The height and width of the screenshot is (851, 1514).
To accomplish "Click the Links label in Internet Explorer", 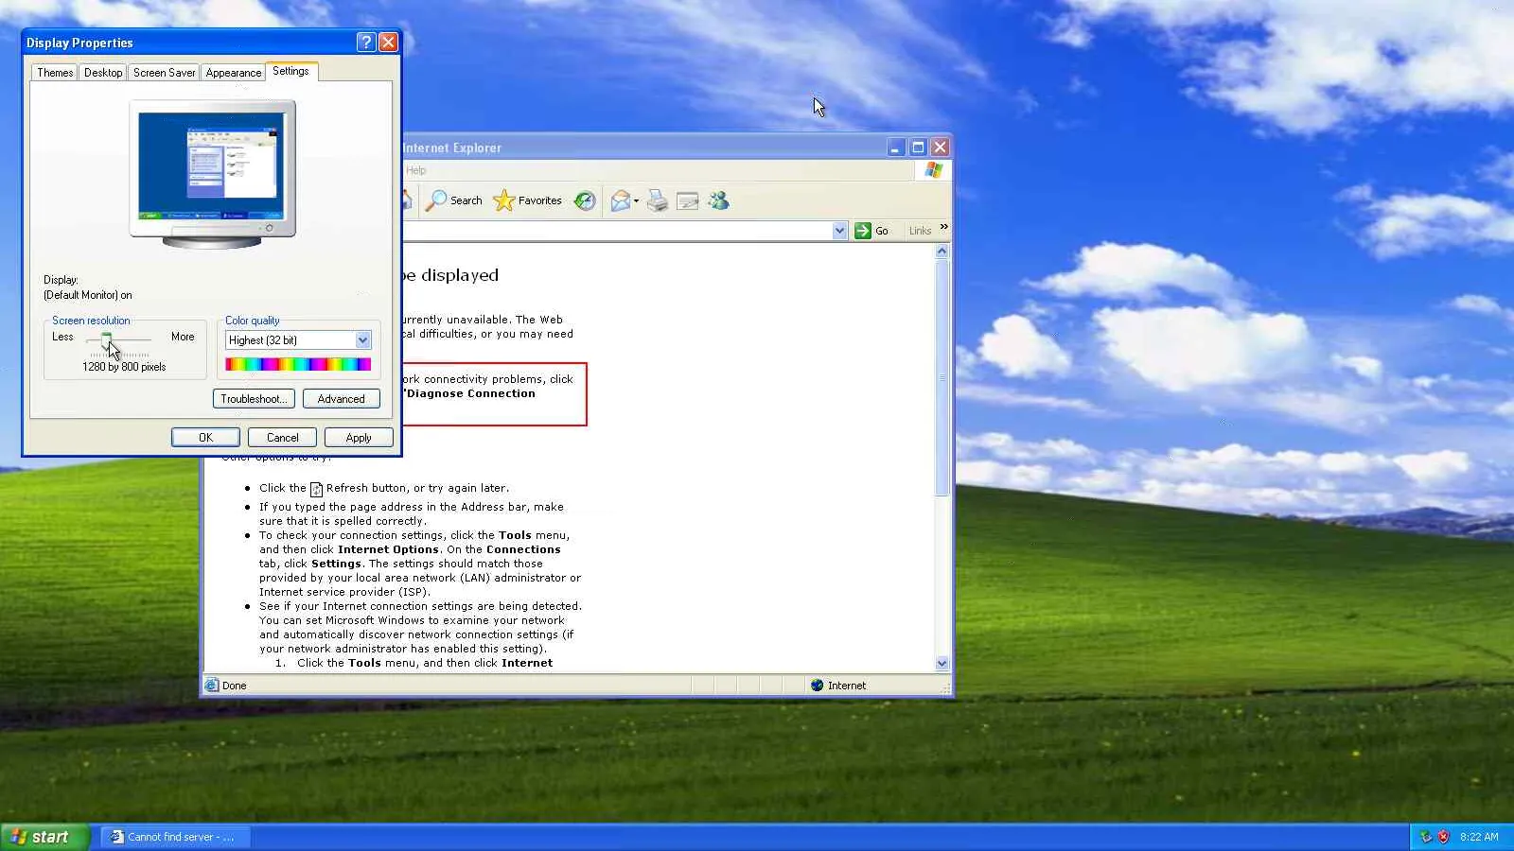I will (x=920, y=231).
